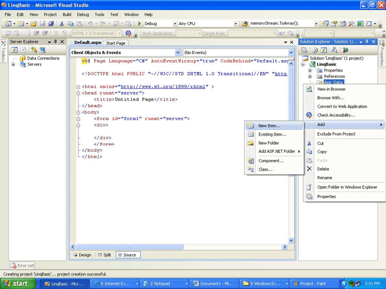Switch to the Split view
Screen dimensions: 386x289
coord(104,255)
